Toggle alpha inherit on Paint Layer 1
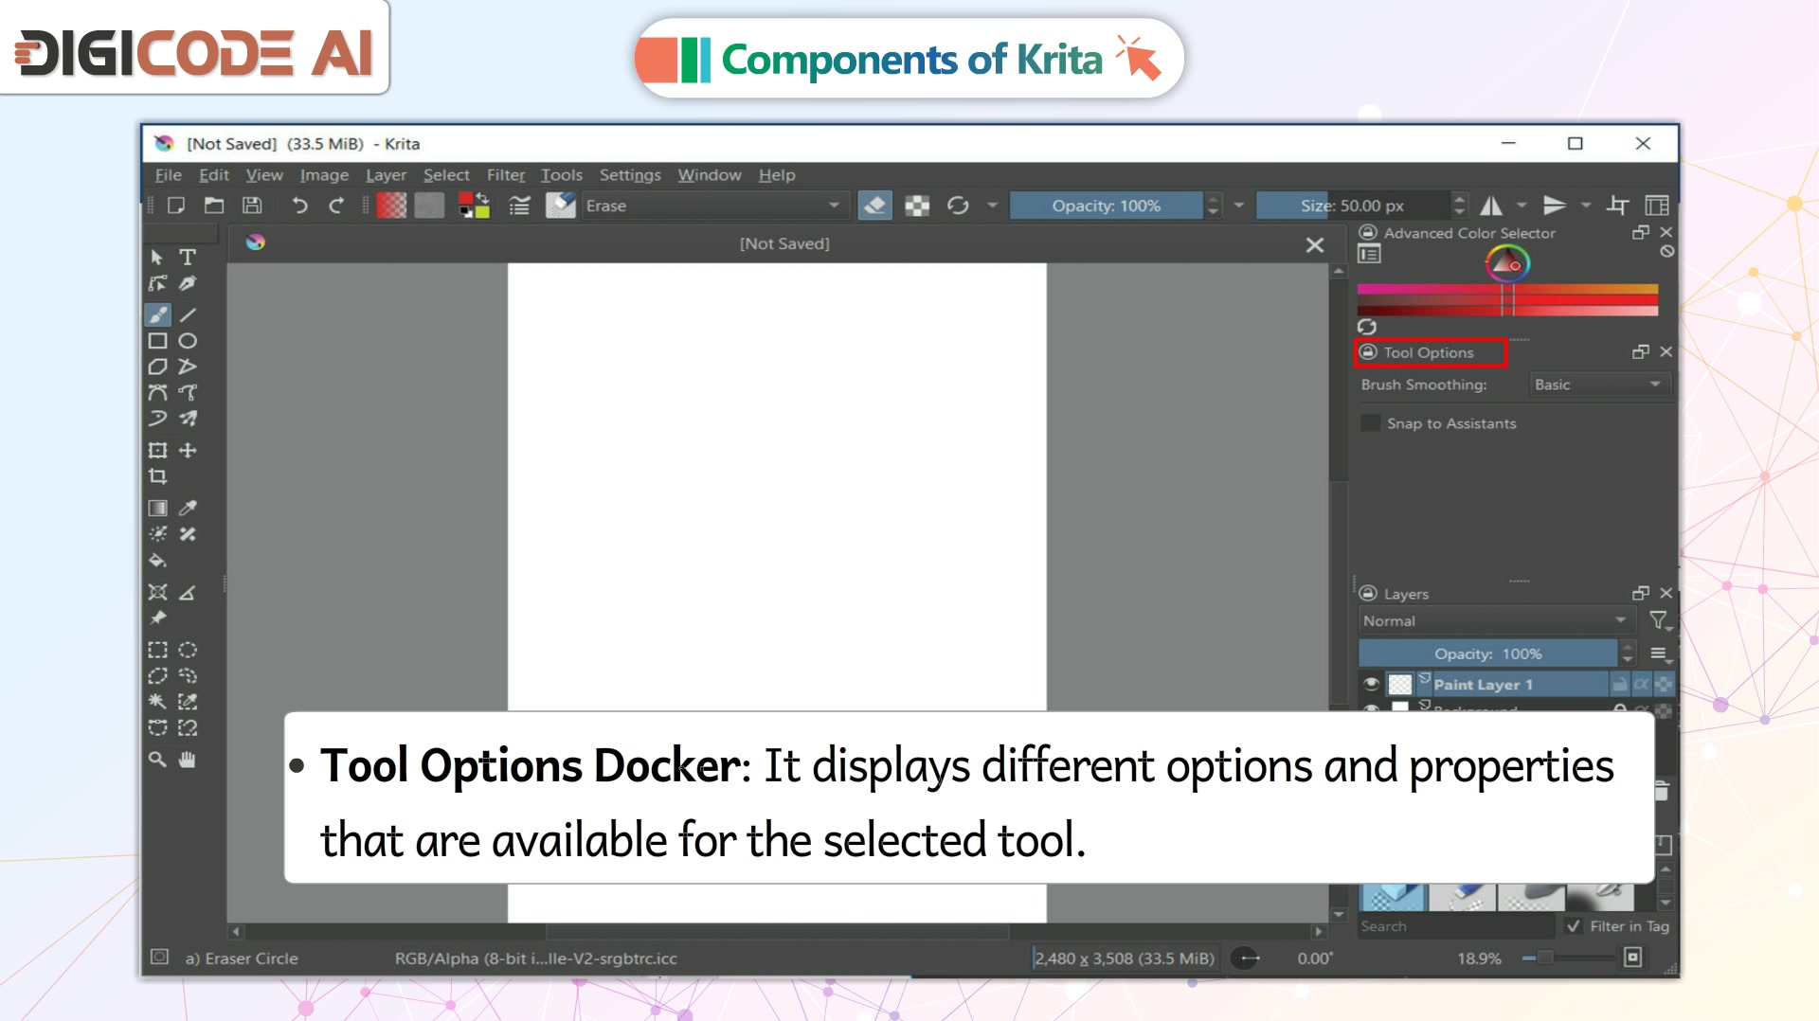 tap(1642, 684)
